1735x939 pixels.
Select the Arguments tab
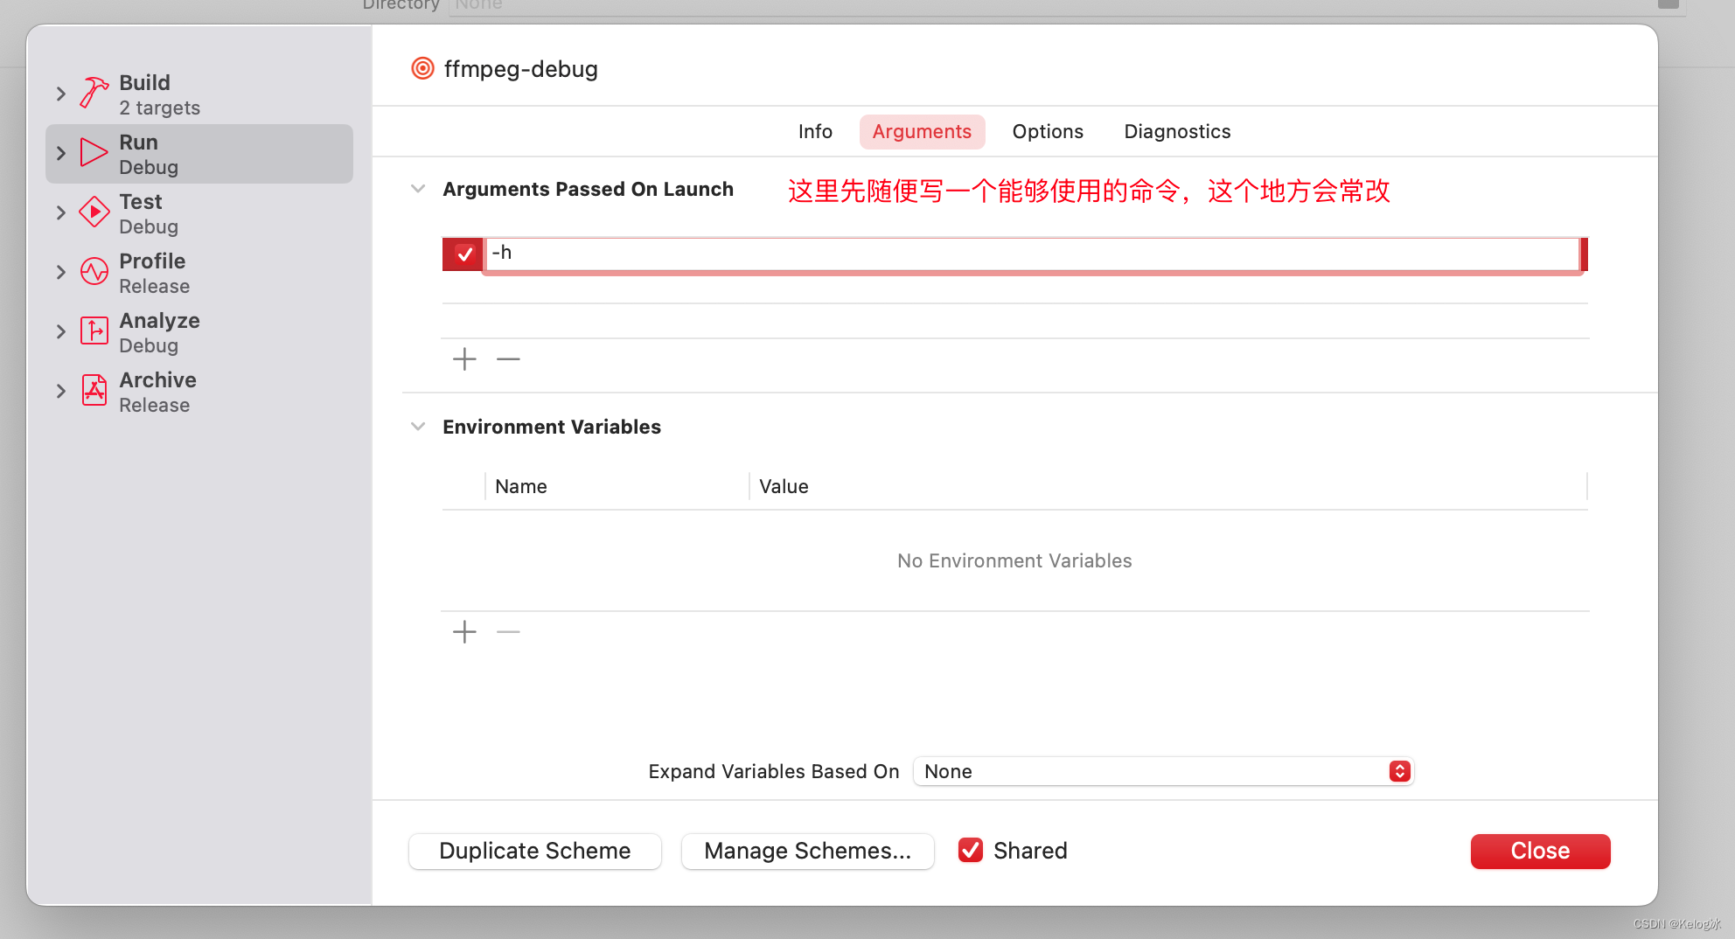(922, 131)
